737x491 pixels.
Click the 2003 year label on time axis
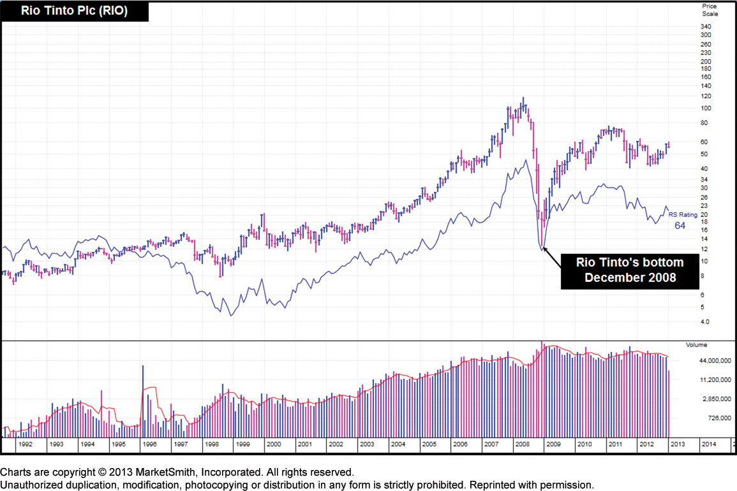tap(367, 444)
